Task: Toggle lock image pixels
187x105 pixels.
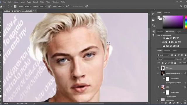Action: click(x=166, y=63)
